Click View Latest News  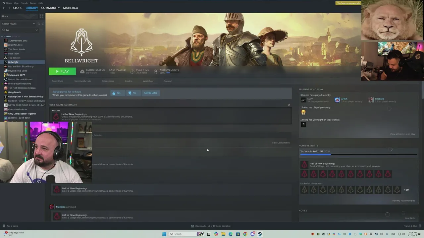281,143
